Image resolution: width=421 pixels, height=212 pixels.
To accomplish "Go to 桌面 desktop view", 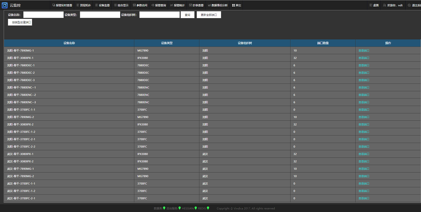I will click(374, 5).
